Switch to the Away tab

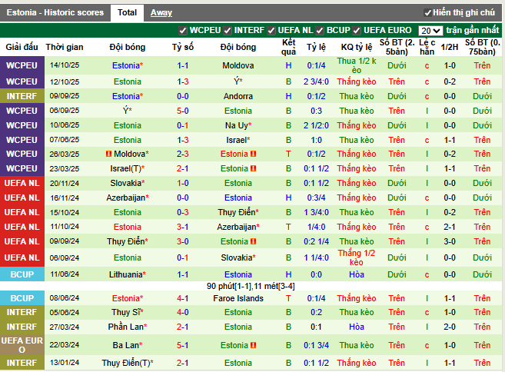(161, 13)
